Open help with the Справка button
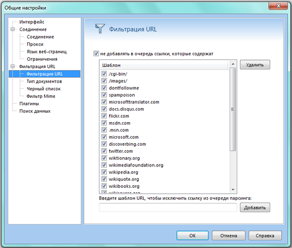 (x=265, y=235)
